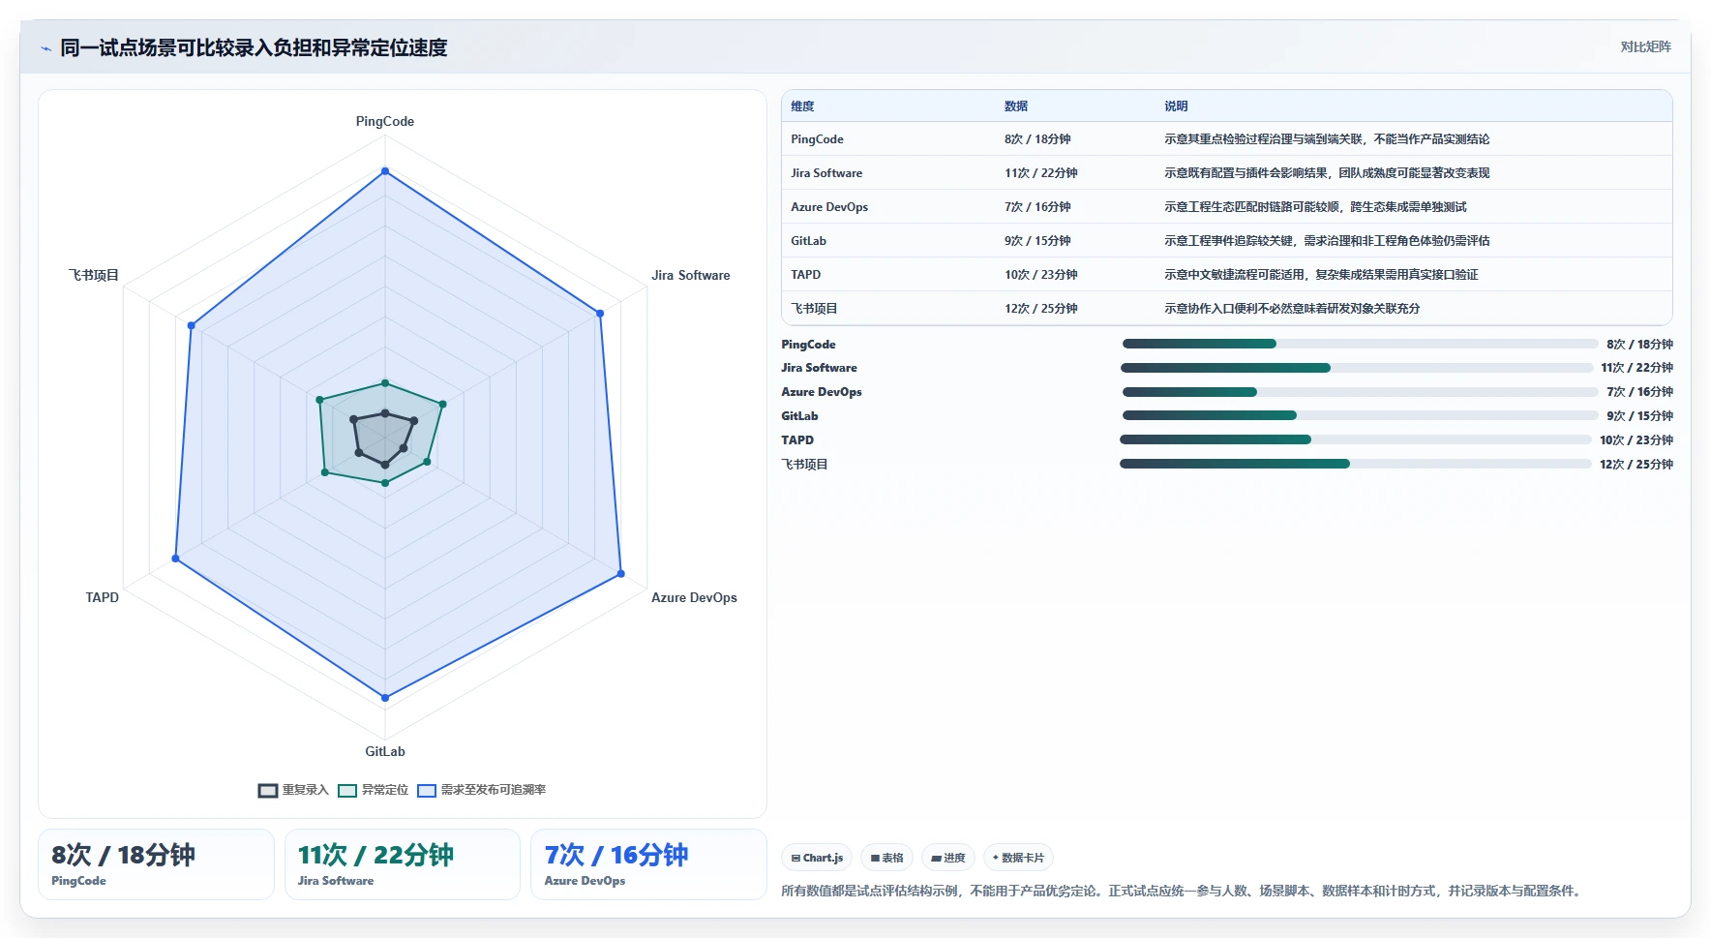Click the PingCode axis label on the radar
The width and height of the screenshot is (1711, 938).
[x=385, y=121]
